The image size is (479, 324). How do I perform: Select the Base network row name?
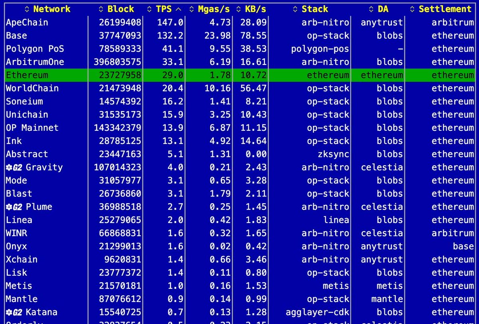[x=16, y=36]
